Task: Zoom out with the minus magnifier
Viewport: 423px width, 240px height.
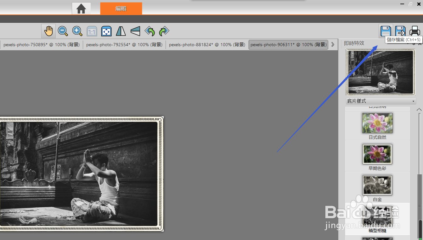Action: (x=63, y=31)
